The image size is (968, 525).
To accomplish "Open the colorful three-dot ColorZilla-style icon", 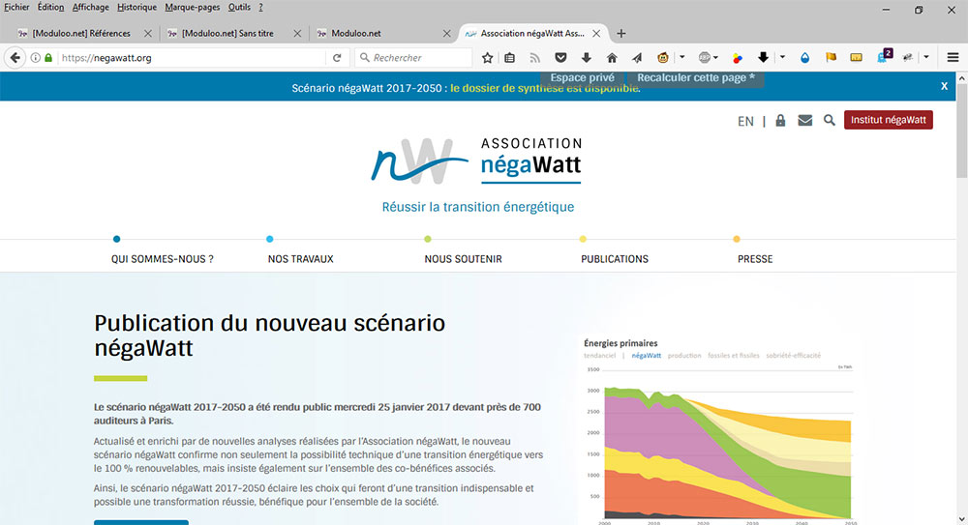I will point(737,58).
